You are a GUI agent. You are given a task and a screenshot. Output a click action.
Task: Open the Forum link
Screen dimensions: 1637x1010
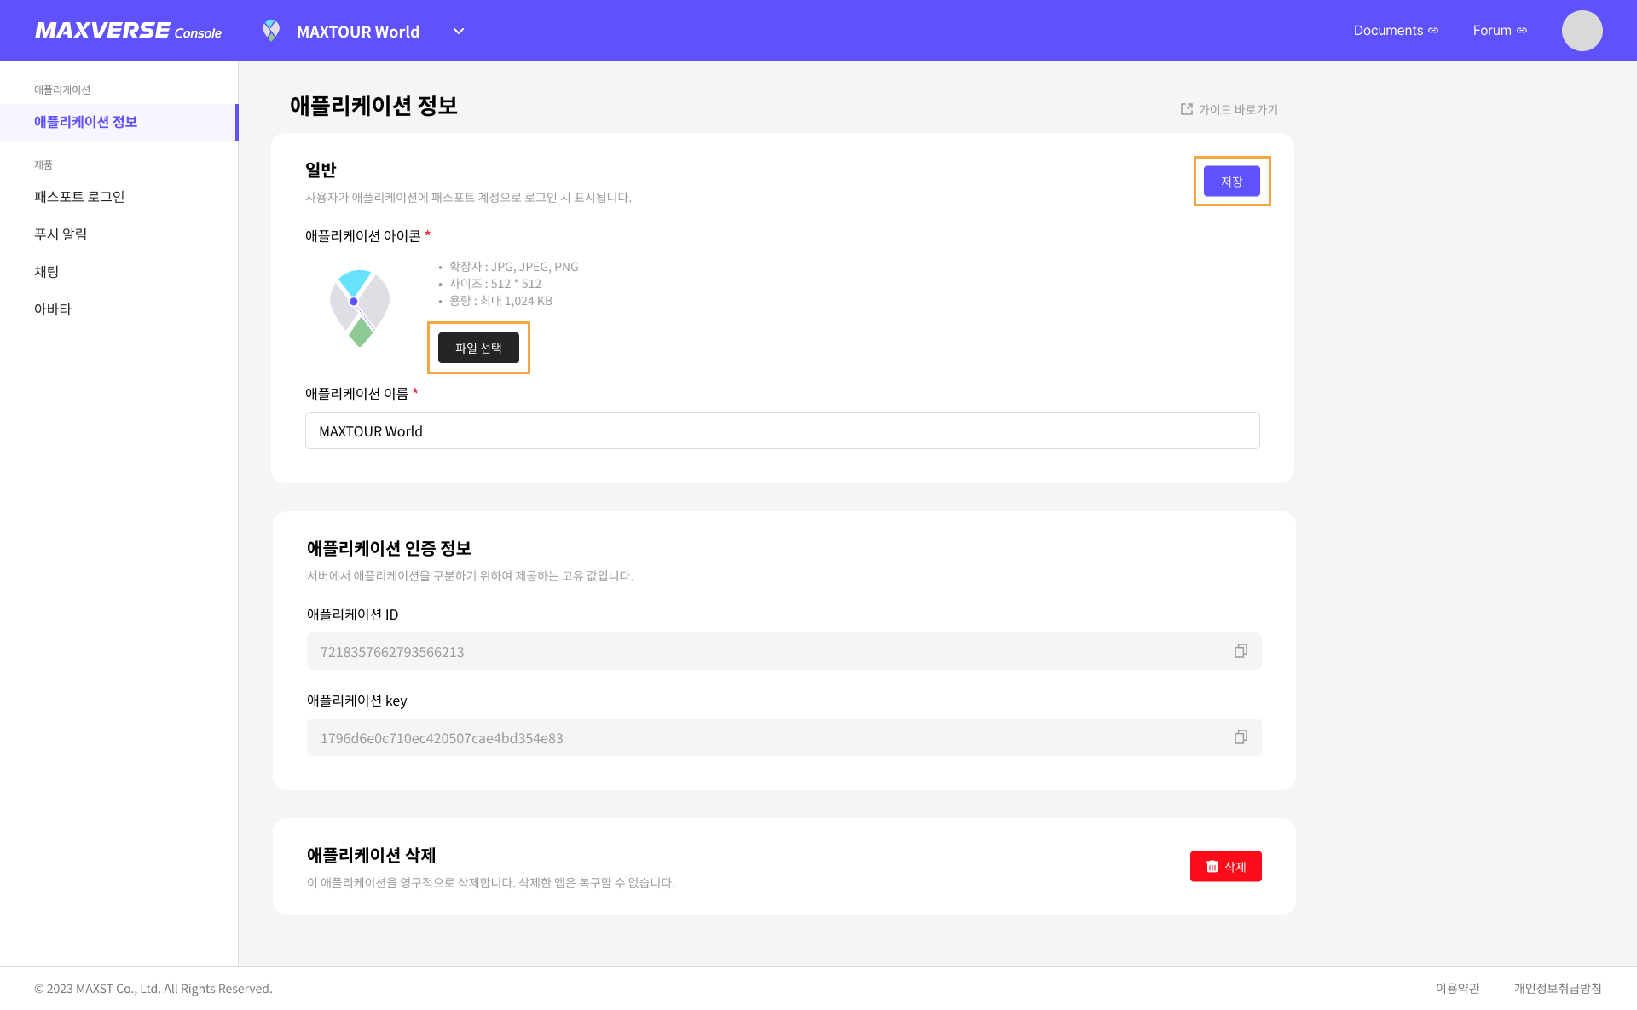[x=1500, y=31]
